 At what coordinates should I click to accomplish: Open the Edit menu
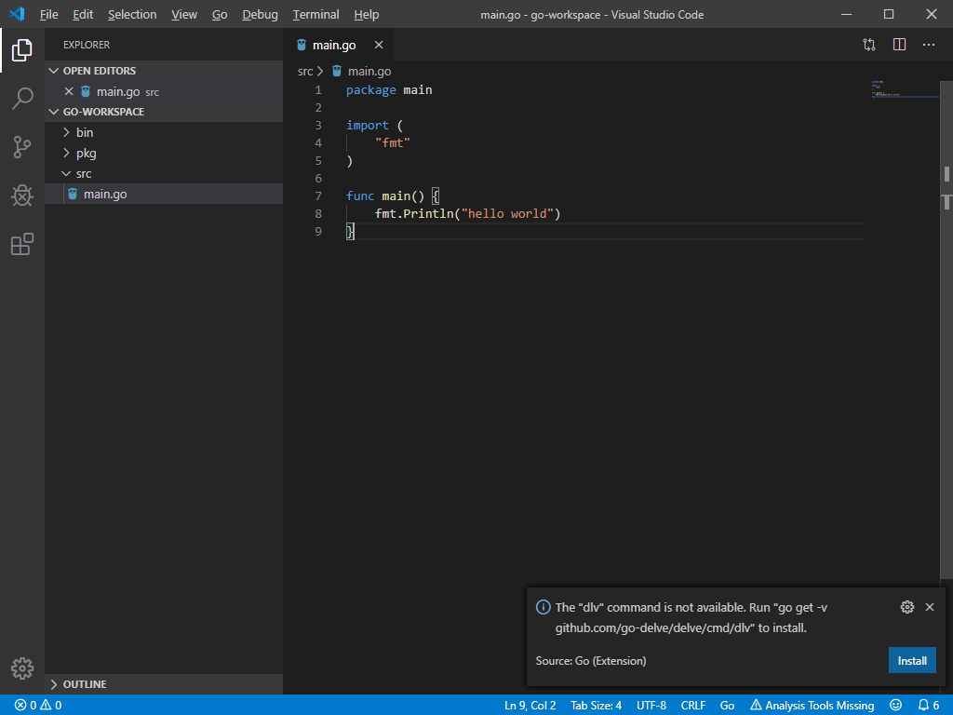[83, 14]
